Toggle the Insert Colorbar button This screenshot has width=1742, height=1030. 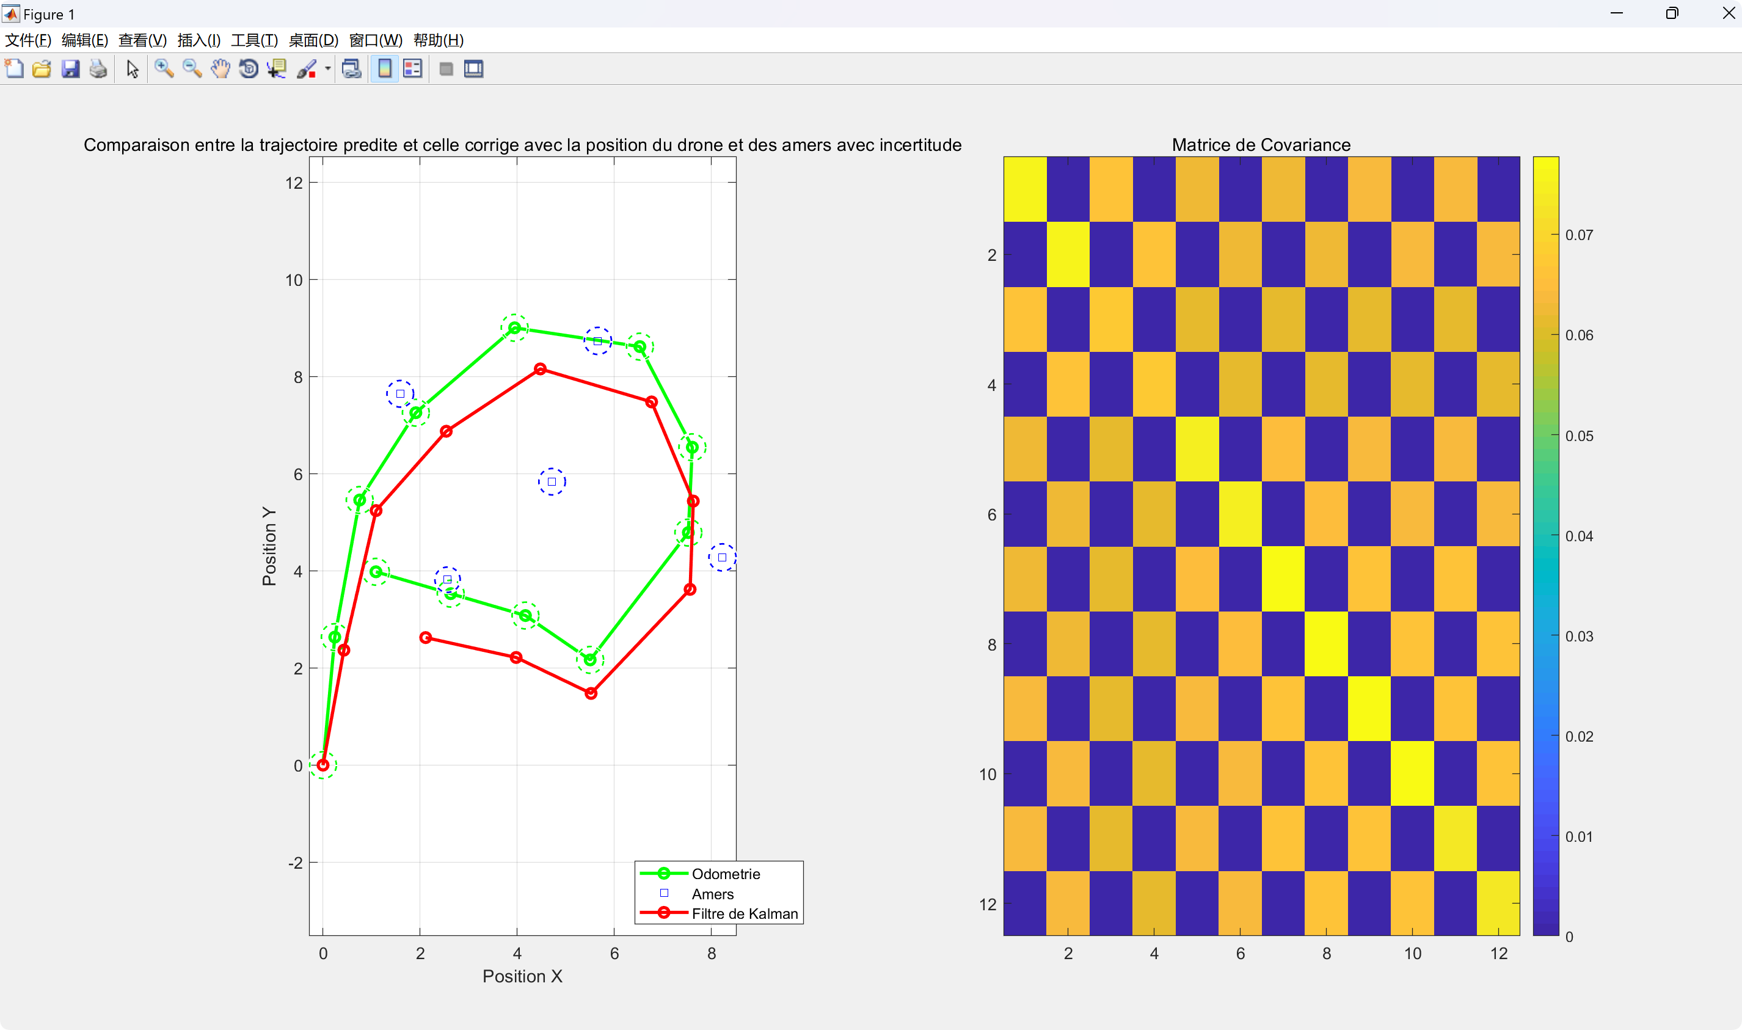pos(384,68)
